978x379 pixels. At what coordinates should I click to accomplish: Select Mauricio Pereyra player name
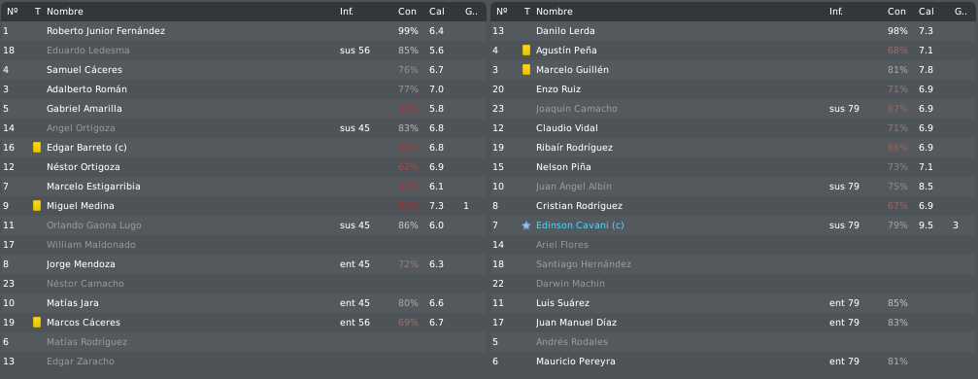[x=576, y=361]
